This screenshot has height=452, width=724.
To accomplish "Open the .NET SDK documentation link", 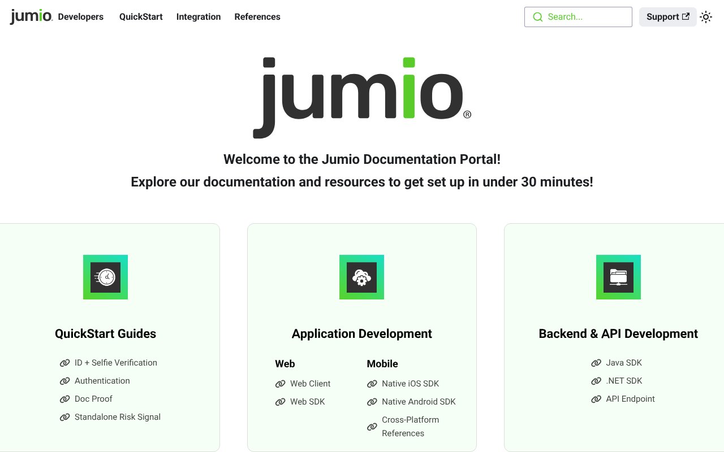I will coord(624,381).
